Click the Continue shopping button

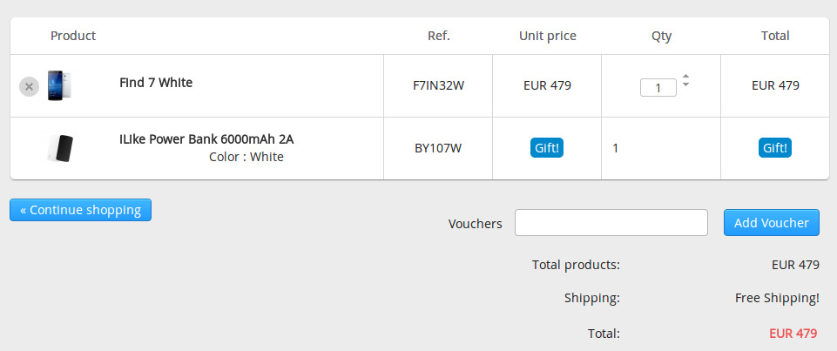click(x=80, y=210)
